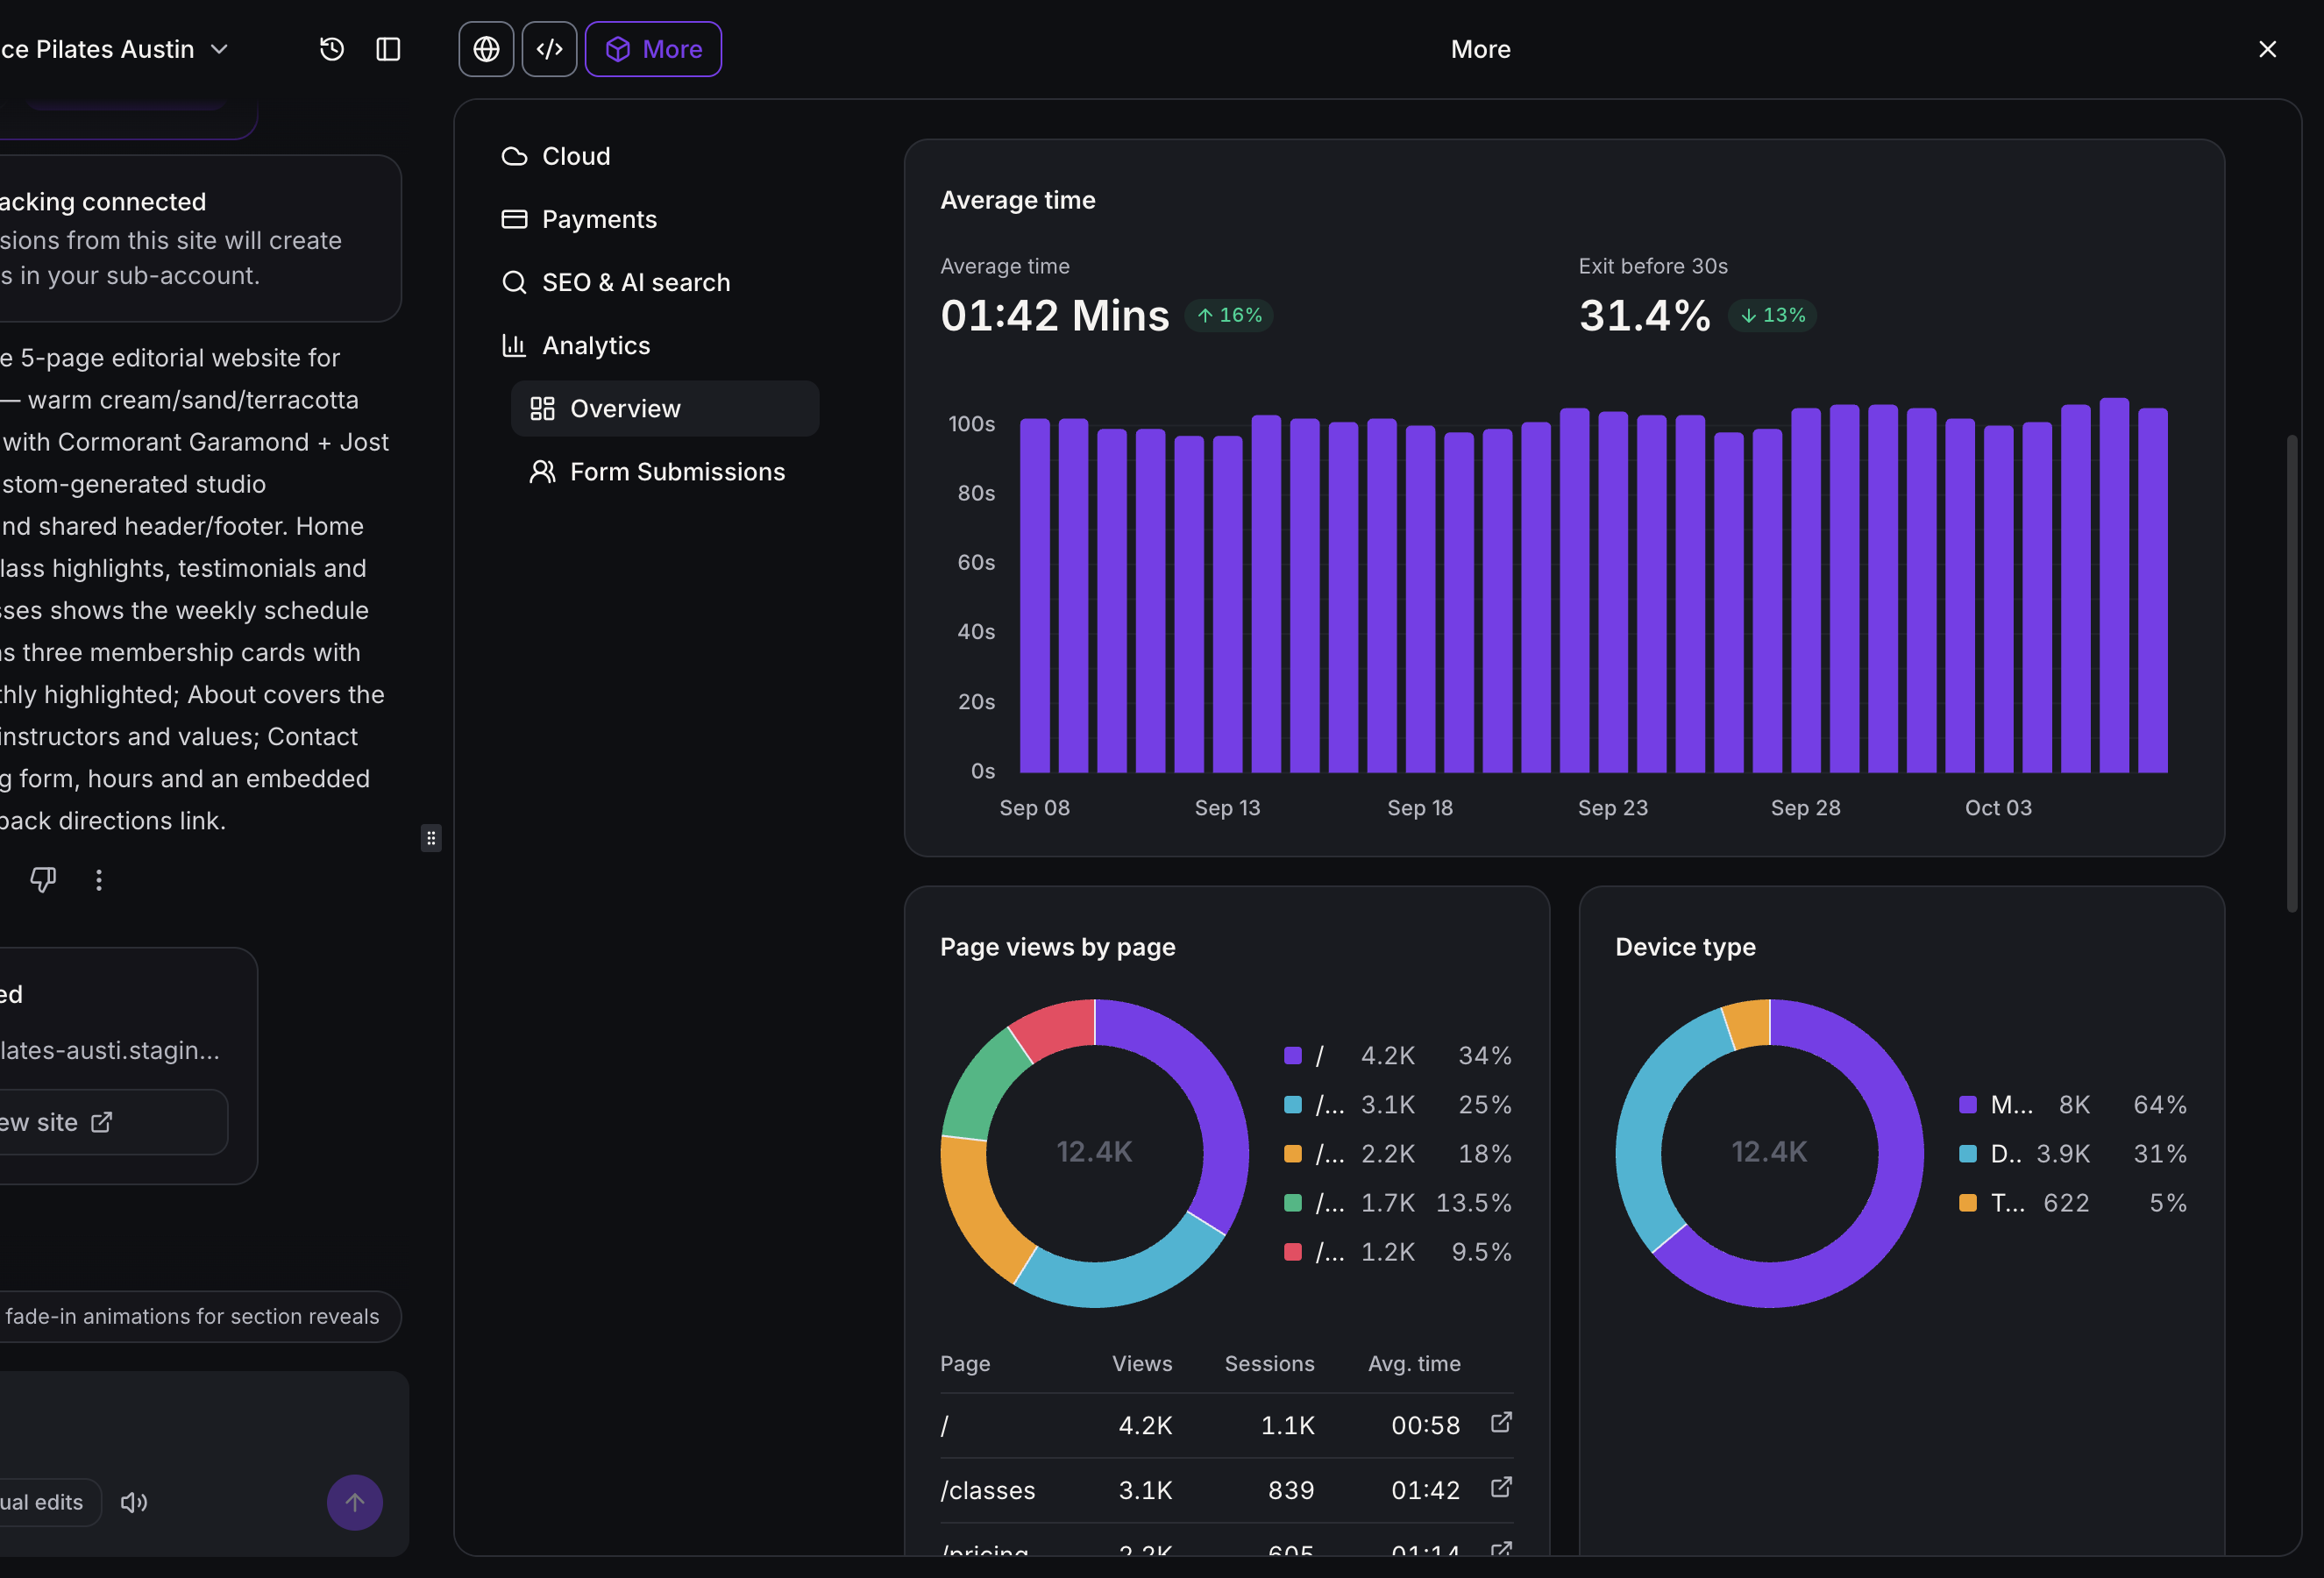
Task: Switch to the code view icon
Action: tap(549, 49)
